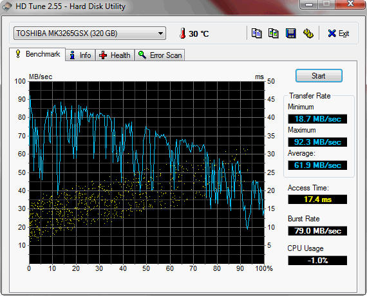Switch to the Error Scan tab

pyautogui.click(x=160, y=55)
